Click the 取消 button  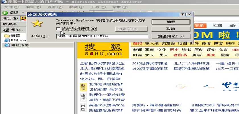[171, 29]
